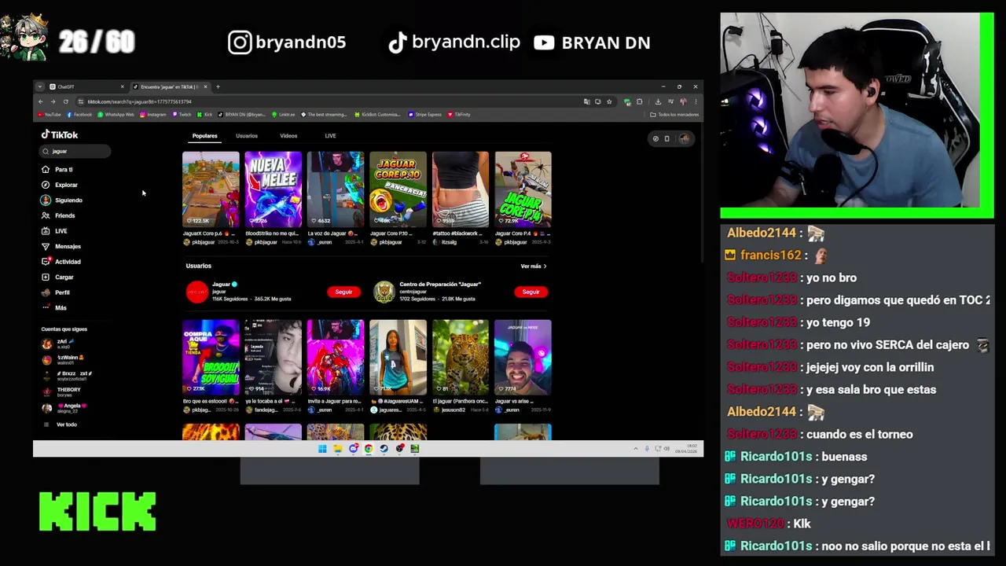Open LIVE from the TikTok sidebar
Screen dimensions: 1006x566
coord(54,231)
